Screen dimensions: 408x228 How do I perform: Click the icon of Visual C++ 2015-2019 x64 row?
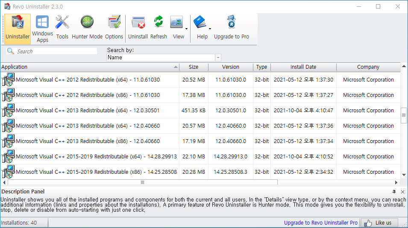[8, 156]
